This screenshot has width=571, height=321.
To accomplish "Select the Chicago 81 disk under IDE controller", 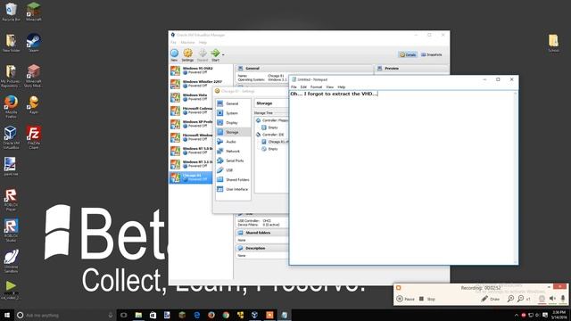I will tap(275, 142).
